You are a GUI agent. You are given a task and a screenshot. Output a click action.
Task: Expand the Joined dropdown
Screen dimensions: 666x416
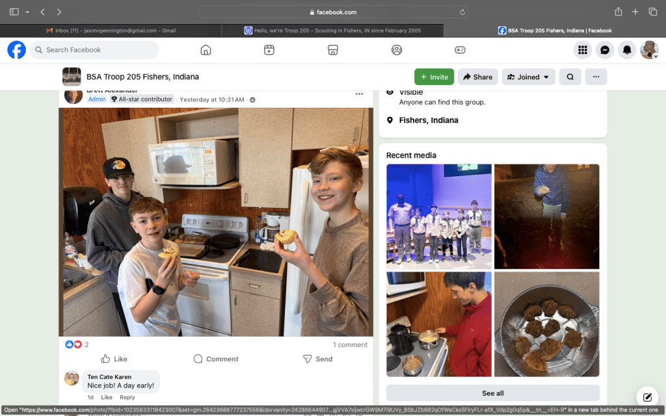pos(527,77)
